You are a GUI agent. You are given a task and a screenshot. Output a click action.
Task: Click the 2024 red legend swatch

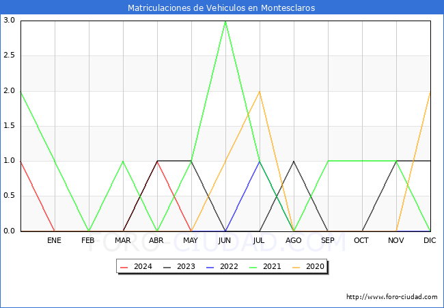pyautogui.click(x=124, y=267)
